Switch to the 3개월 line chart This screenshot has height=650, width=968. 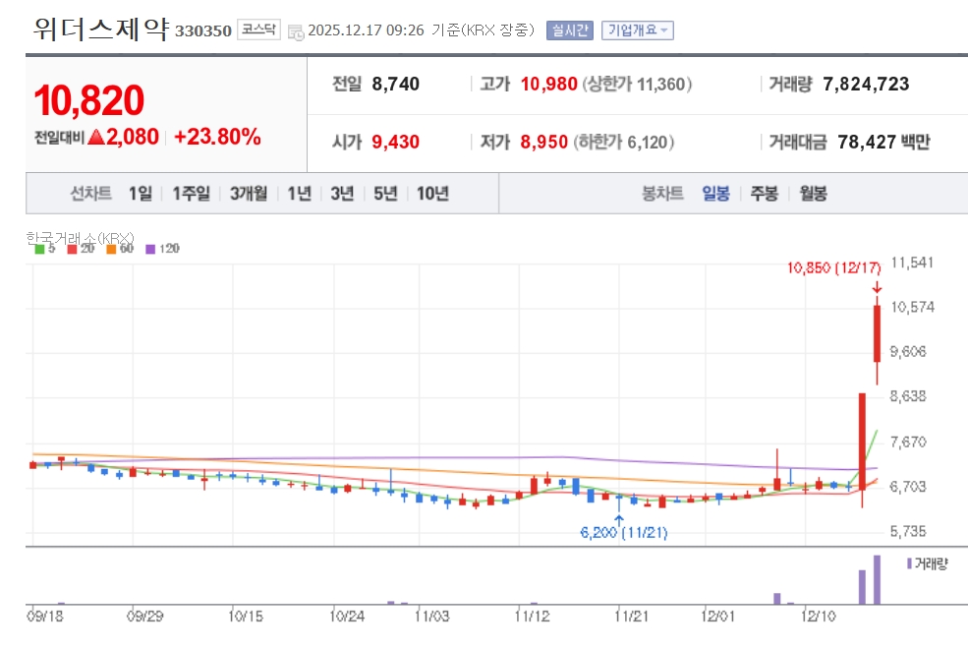[249, 194]
